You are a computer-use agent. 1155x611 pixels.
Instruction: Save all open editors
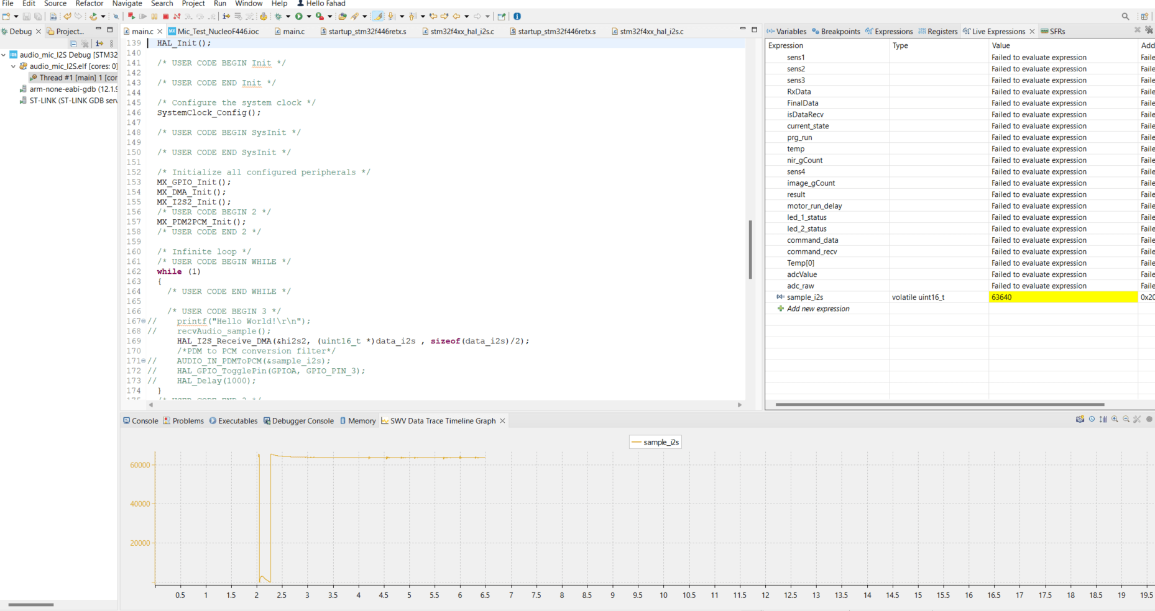pyautogui.click(x=38, y=16)
